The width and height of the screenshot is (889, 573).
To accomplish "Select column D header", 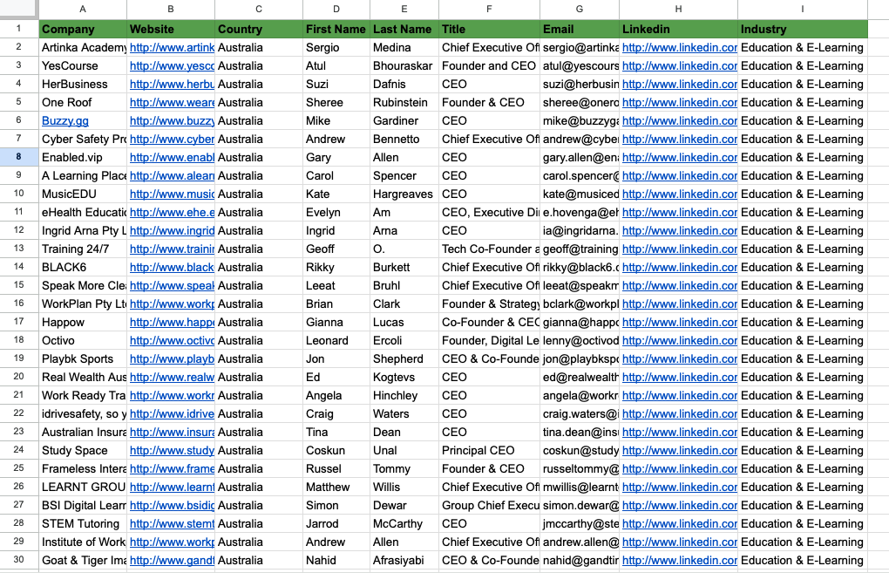I will 336,9.
